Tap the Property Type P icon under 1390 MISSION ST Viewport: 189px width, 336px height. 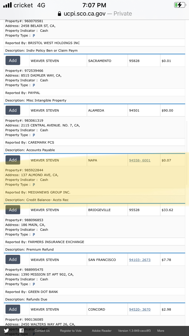pyautogui.click(x=34, y=284)
